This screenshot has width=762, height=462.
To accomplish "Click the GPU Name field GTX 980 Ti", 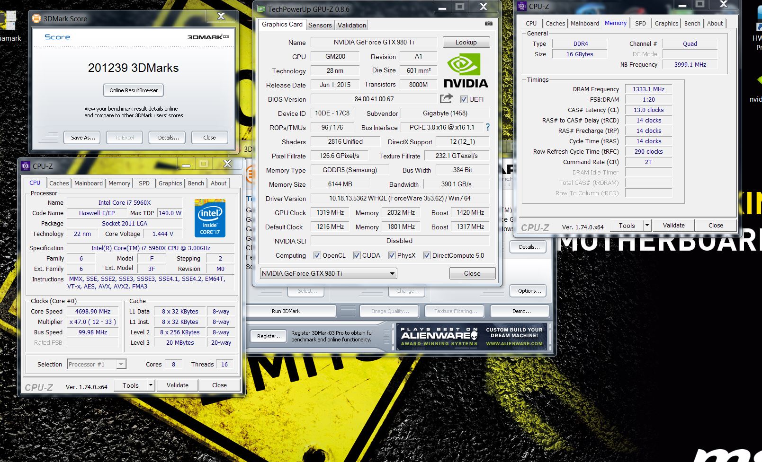I will 374,42.
